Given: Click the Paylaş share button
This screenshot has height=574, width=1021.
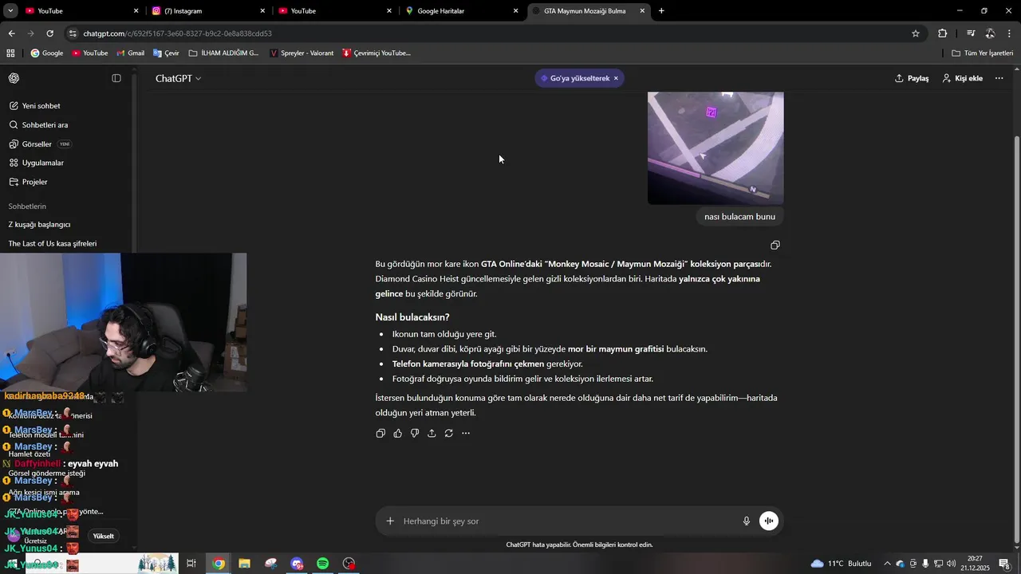Looking at the screenshot, I should point(912,78).
